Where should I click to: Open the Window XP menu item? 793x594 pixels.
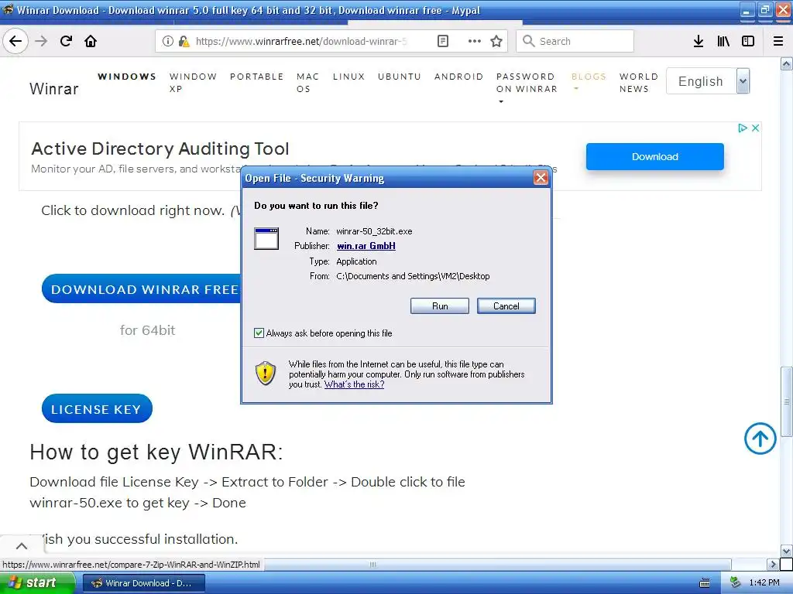(193, 82)
